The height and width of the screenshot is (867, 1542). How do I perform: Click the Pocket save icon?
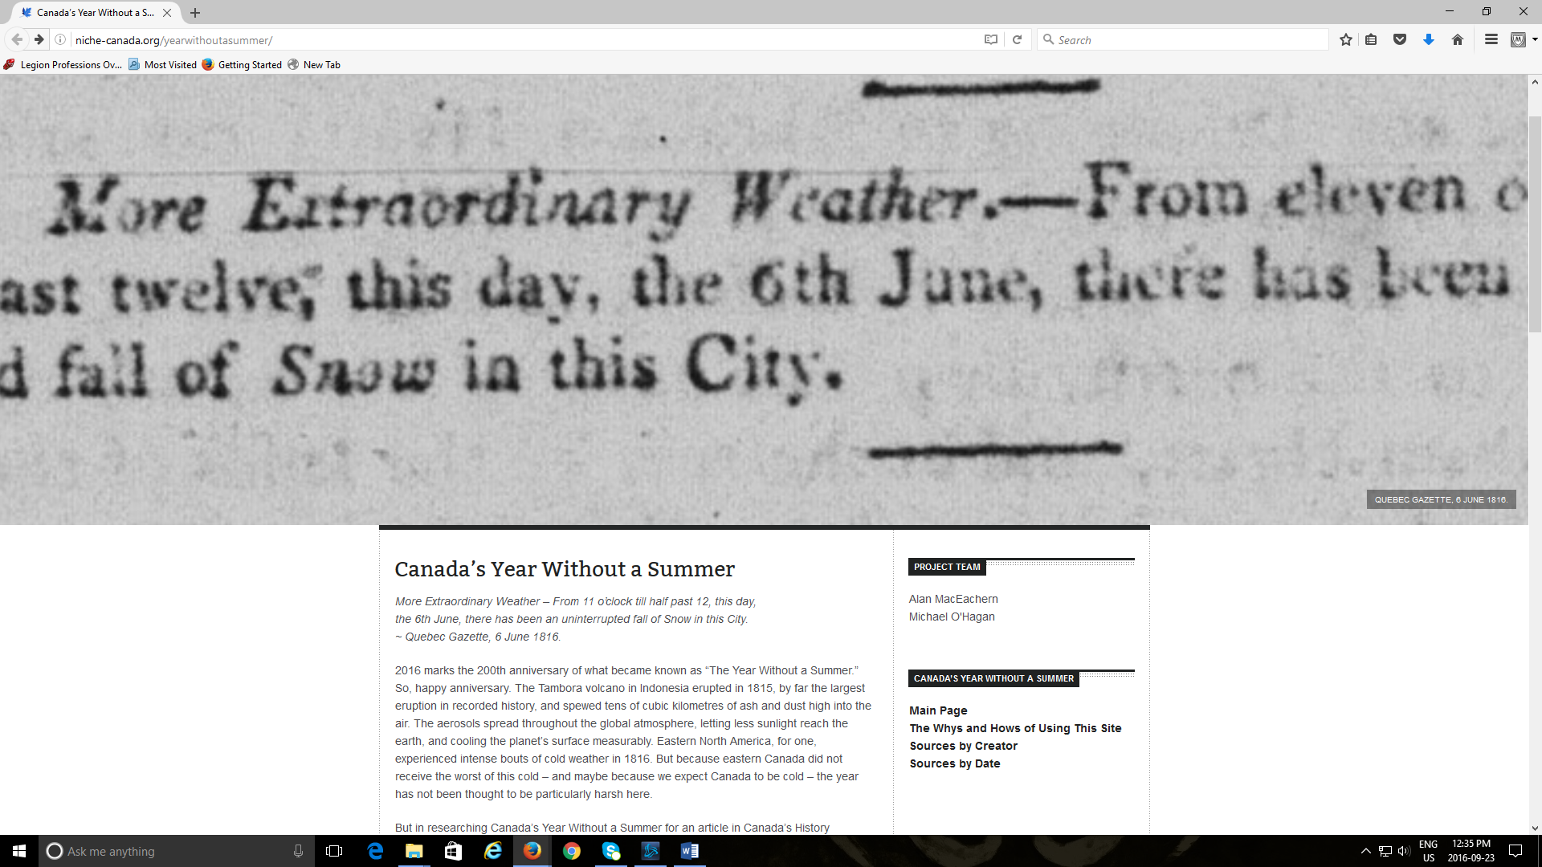click(x=1400, y=40)
